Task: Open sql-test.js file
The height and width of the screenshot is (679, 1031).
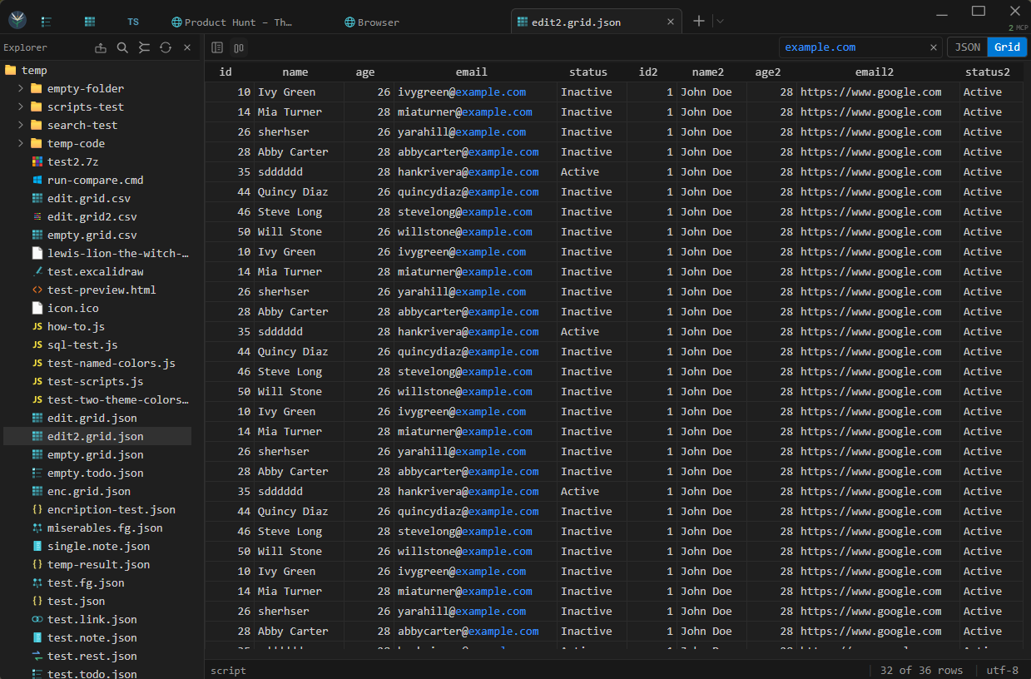Action: [97, 344]
